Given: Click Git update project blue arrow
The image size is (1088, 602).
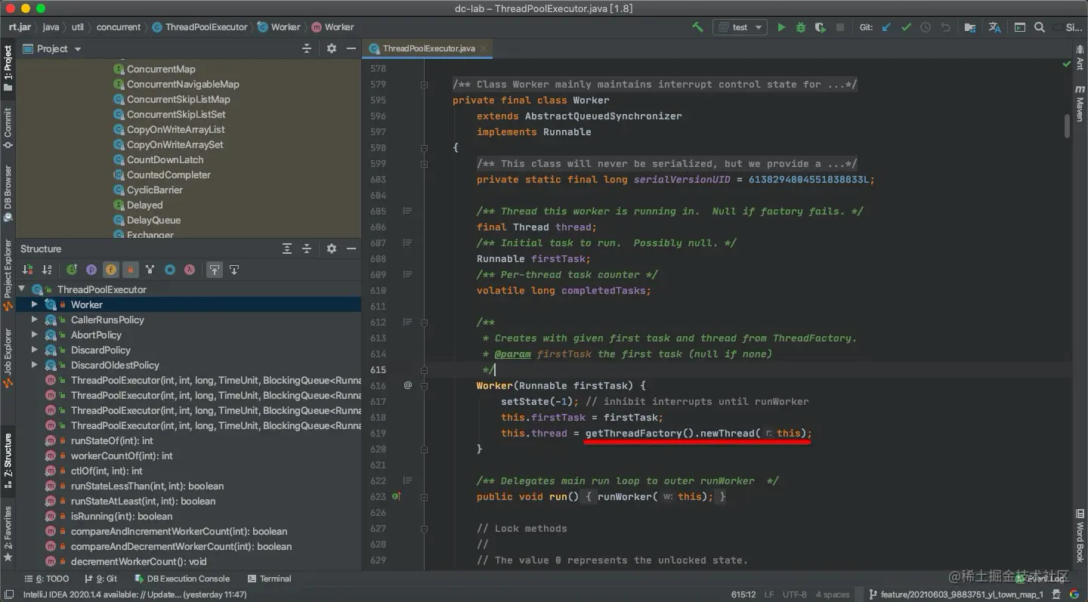Looking at the screenshot, I should click(886, 27).
